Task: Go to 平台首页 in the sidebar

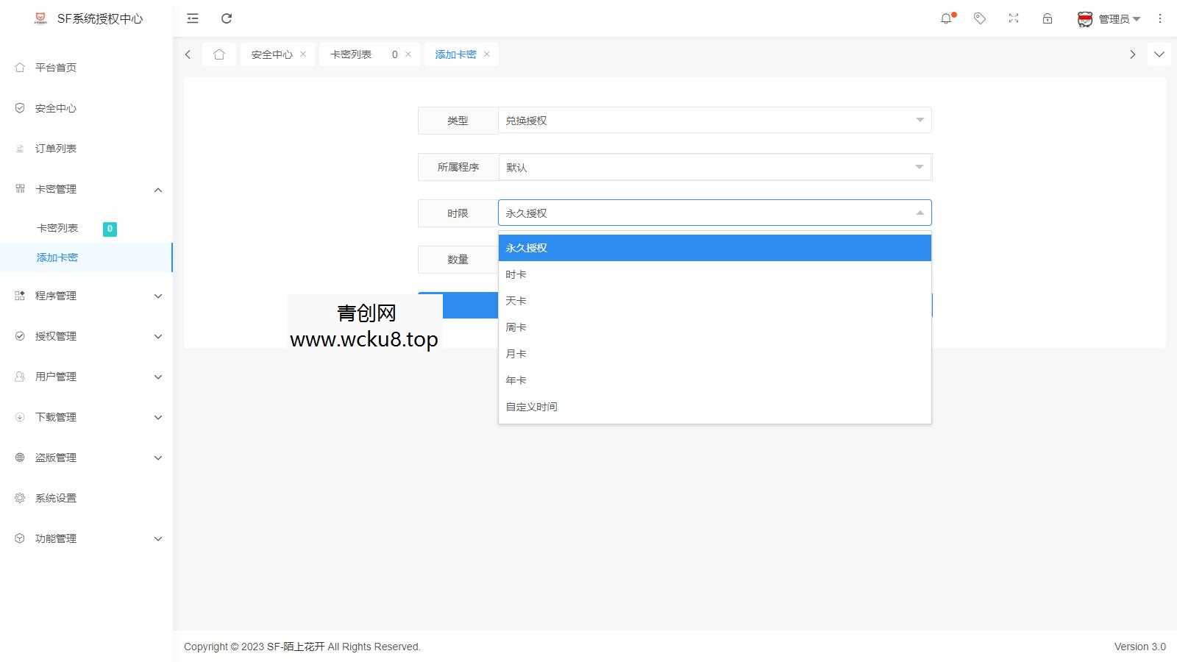Action: [54, 67]
